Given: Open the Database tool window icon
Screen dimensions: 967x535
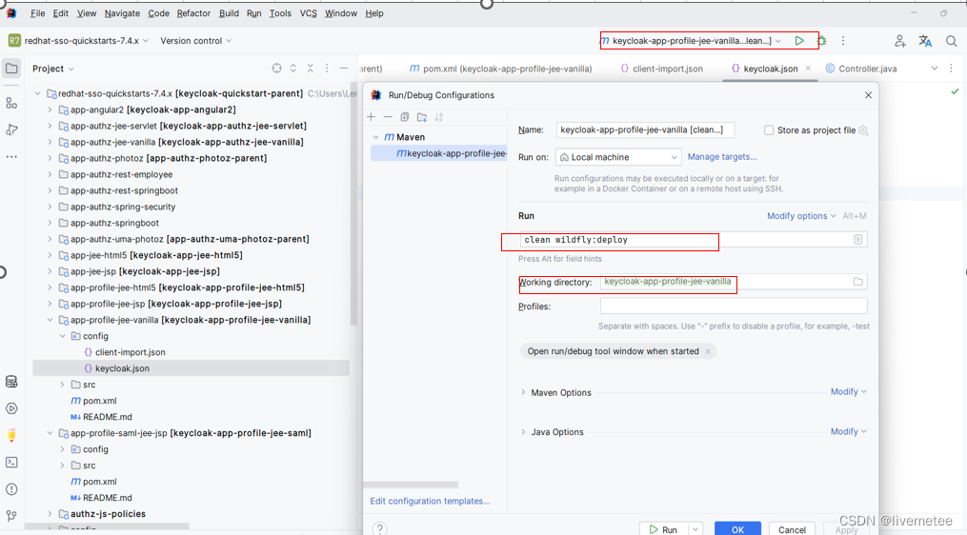Looking at the screenshot, I should (x=11, y=382).
